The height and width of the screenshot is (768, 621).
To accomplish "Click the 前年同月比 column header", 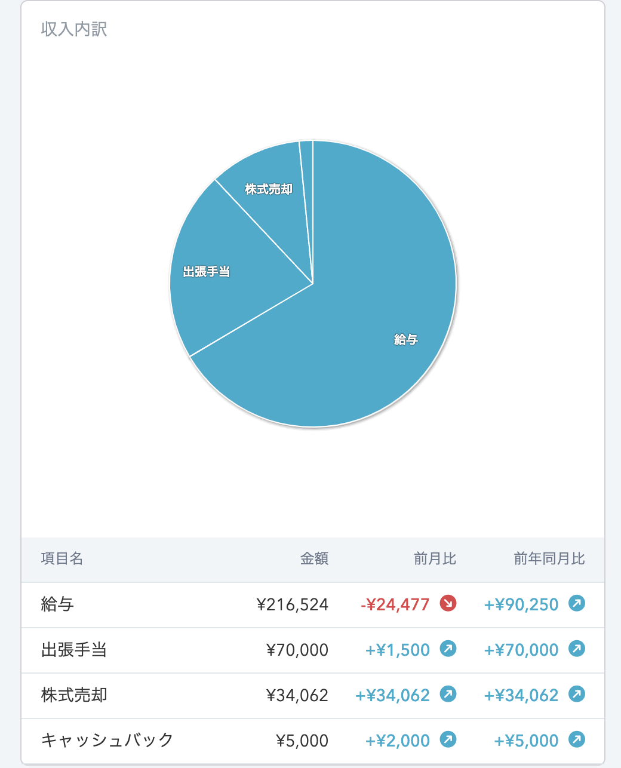I will pos(549,559).
